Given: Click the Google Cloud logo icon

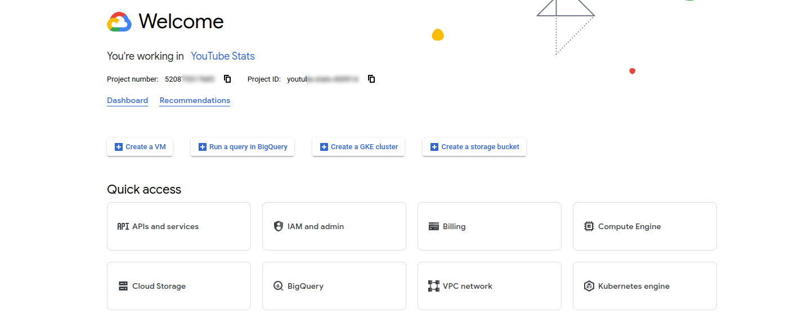Looking at the screenshot, I should click(119, 22).
